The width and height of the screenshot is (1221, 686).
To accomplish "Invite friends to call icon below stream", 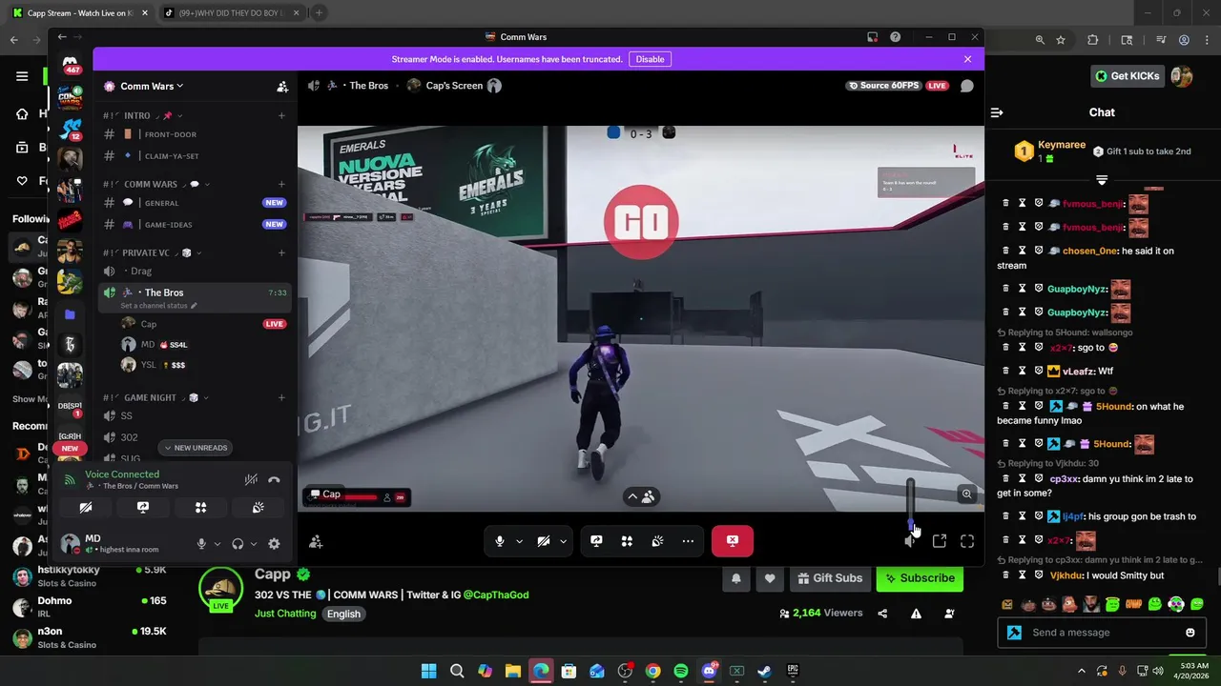I will (x=316, y=542).
